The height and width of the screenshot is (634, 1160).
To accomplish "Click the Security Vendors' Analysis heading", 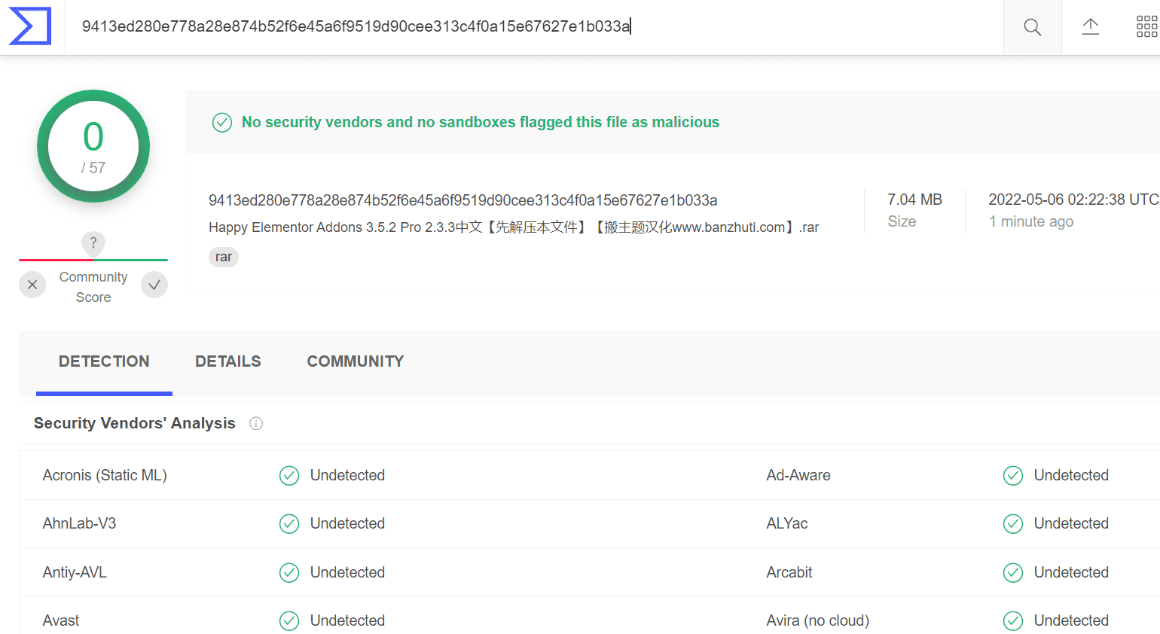I will (x=135, y=423).
